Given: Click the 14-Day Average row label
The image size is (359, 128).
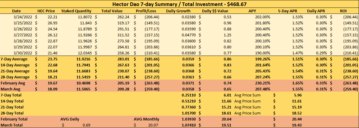Looking at the screenshot, I should 15,65.
